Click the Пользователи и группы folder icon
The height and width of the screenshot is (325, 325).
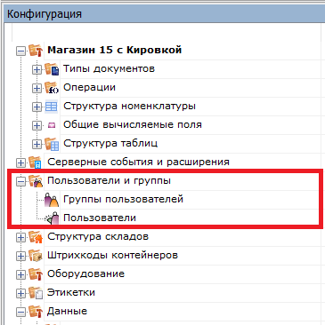(36, 181)
